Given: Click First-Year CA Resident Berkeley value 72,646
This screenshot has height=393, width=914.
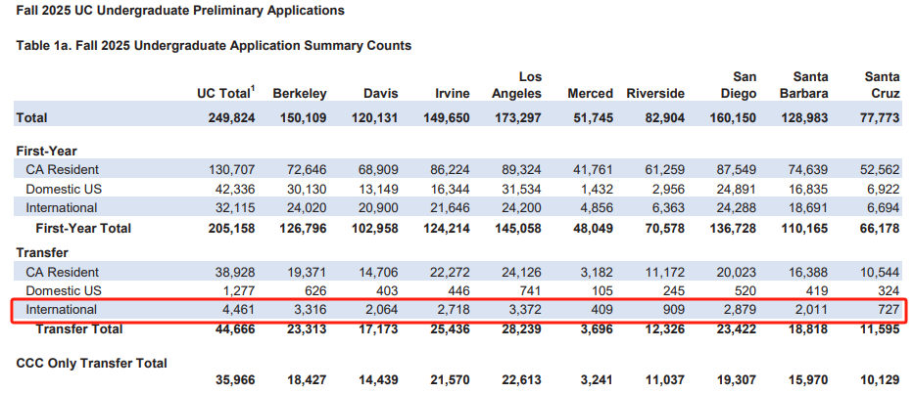Looking at the screenshot, I should click(307, 170).
